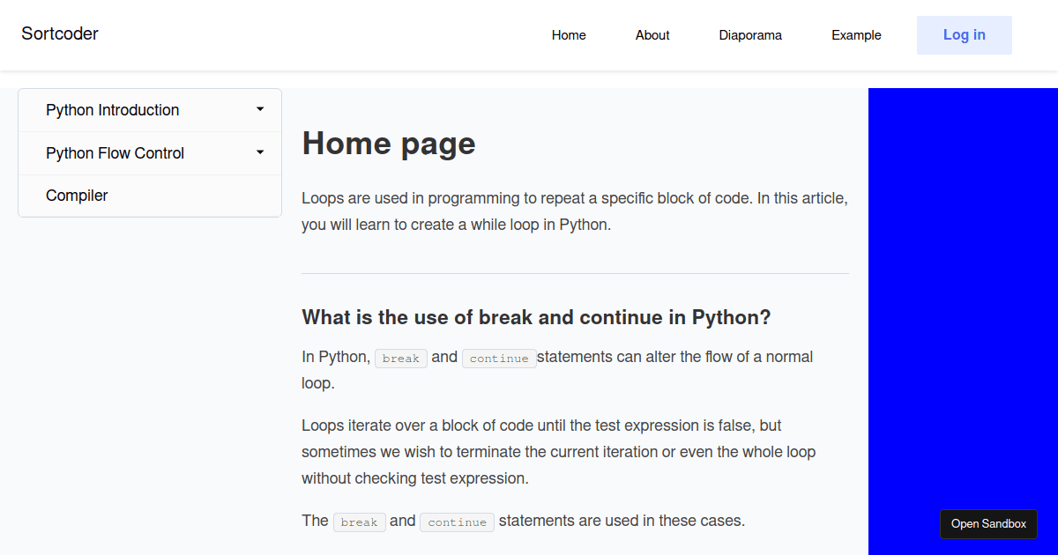This screenshot has width=1058, height=555.
Task: Click the first continue code snippet
Action: pos(499,359)
